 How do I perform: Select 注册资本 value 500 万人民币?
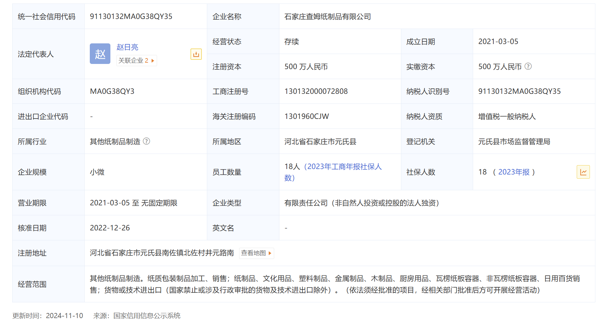tap(306, 67)
